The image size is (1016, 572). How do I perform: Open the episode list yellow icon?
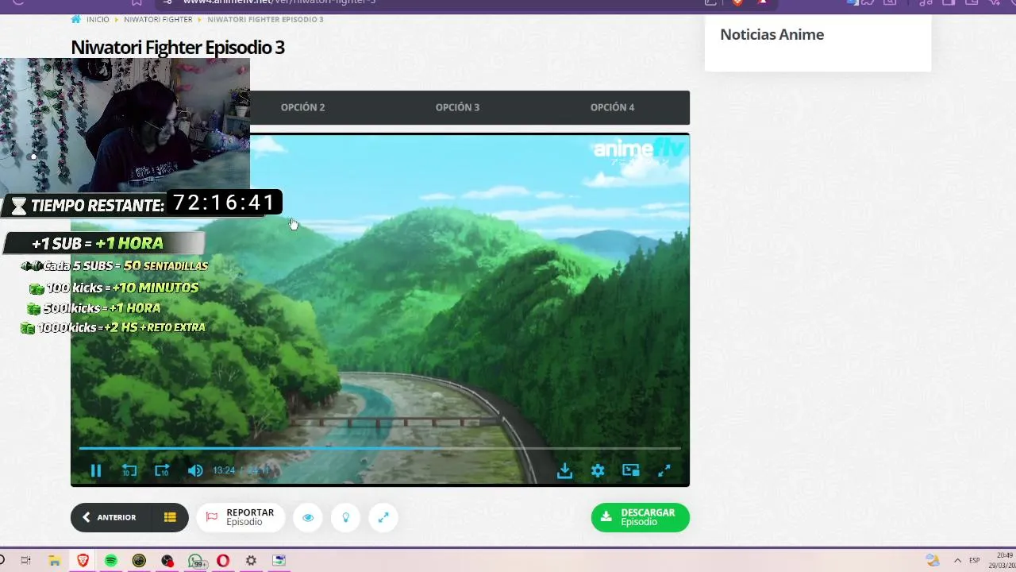pos(170,517)
